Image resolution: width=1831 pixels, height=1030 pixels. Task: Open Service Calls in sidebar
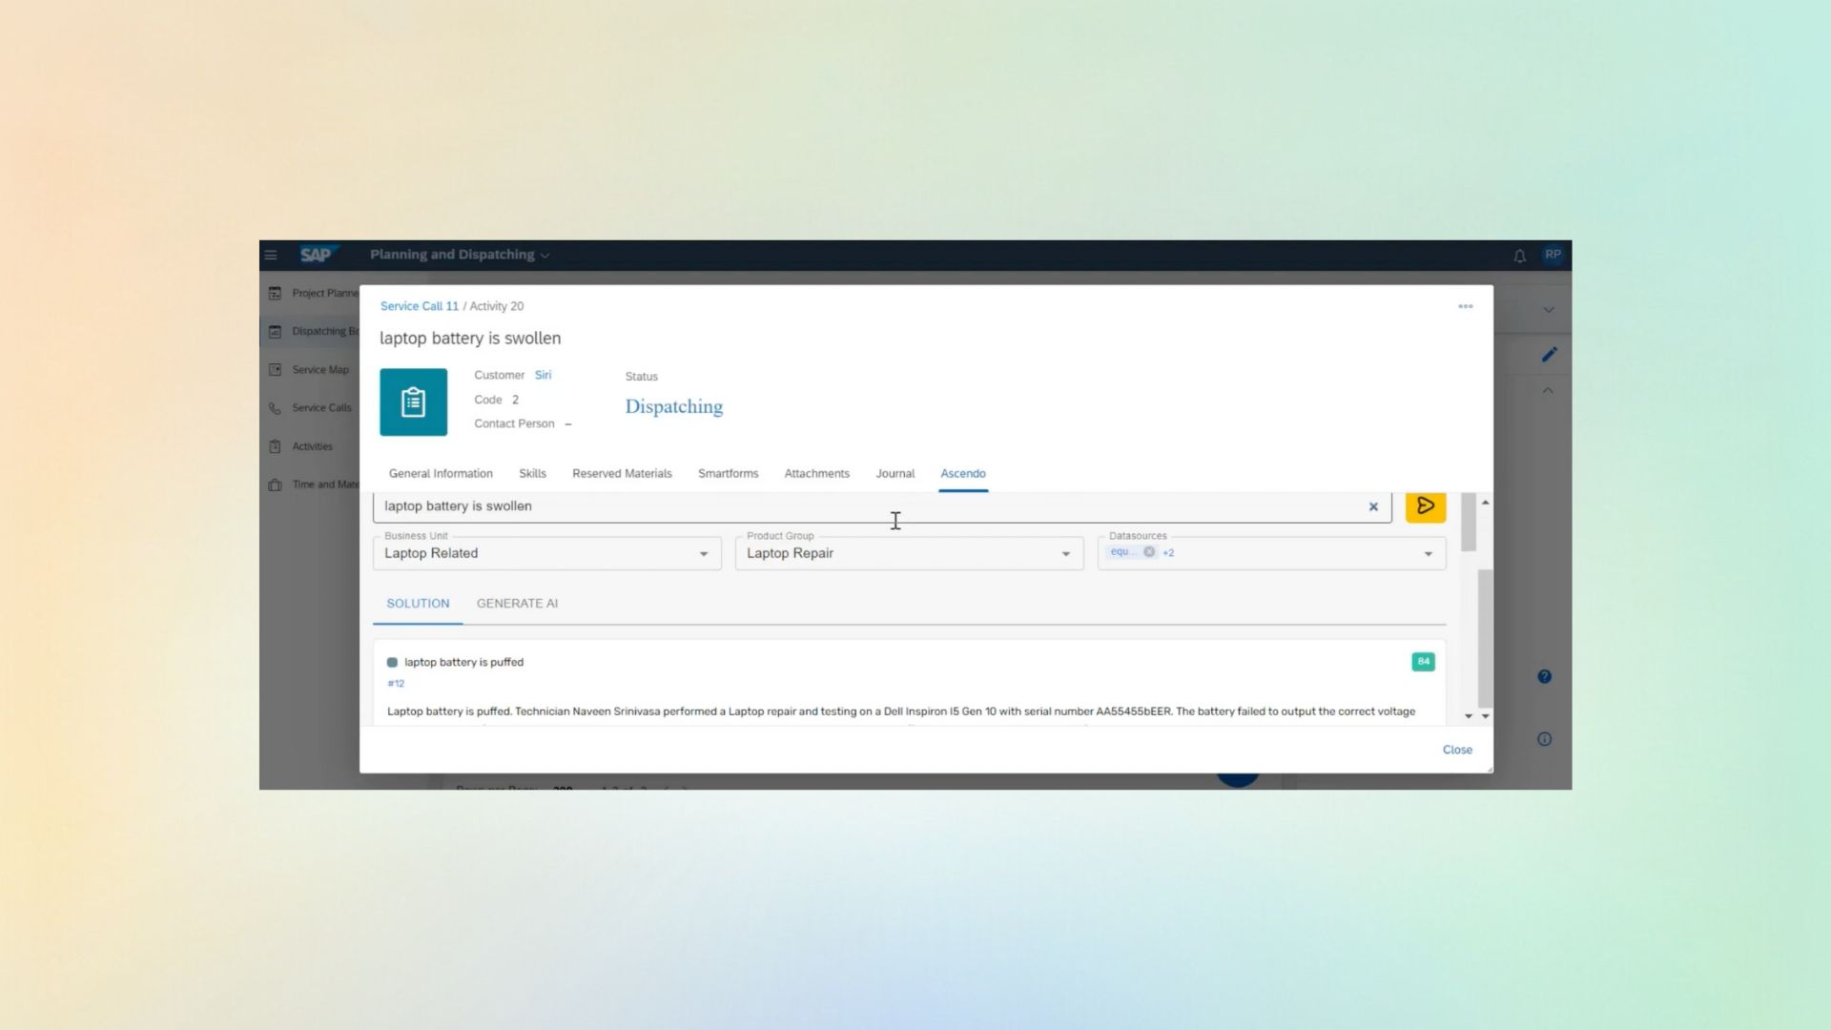(320, 408)
